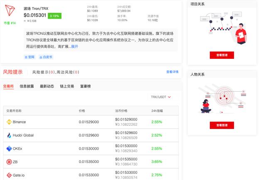
Task: Click price 0.01535000 in ZB row
Action: tap(89, 162)
